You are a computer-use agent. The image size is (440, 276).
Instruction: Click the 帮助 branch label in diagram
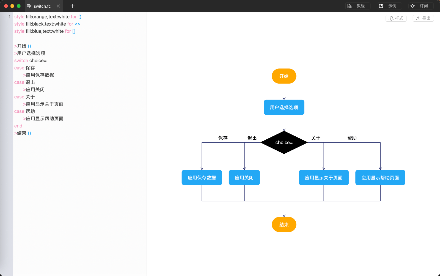click(x=352, y=138)
